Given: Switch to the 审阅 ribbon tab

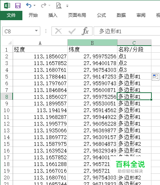Looking at the screenshot, I should click(141, 15).
